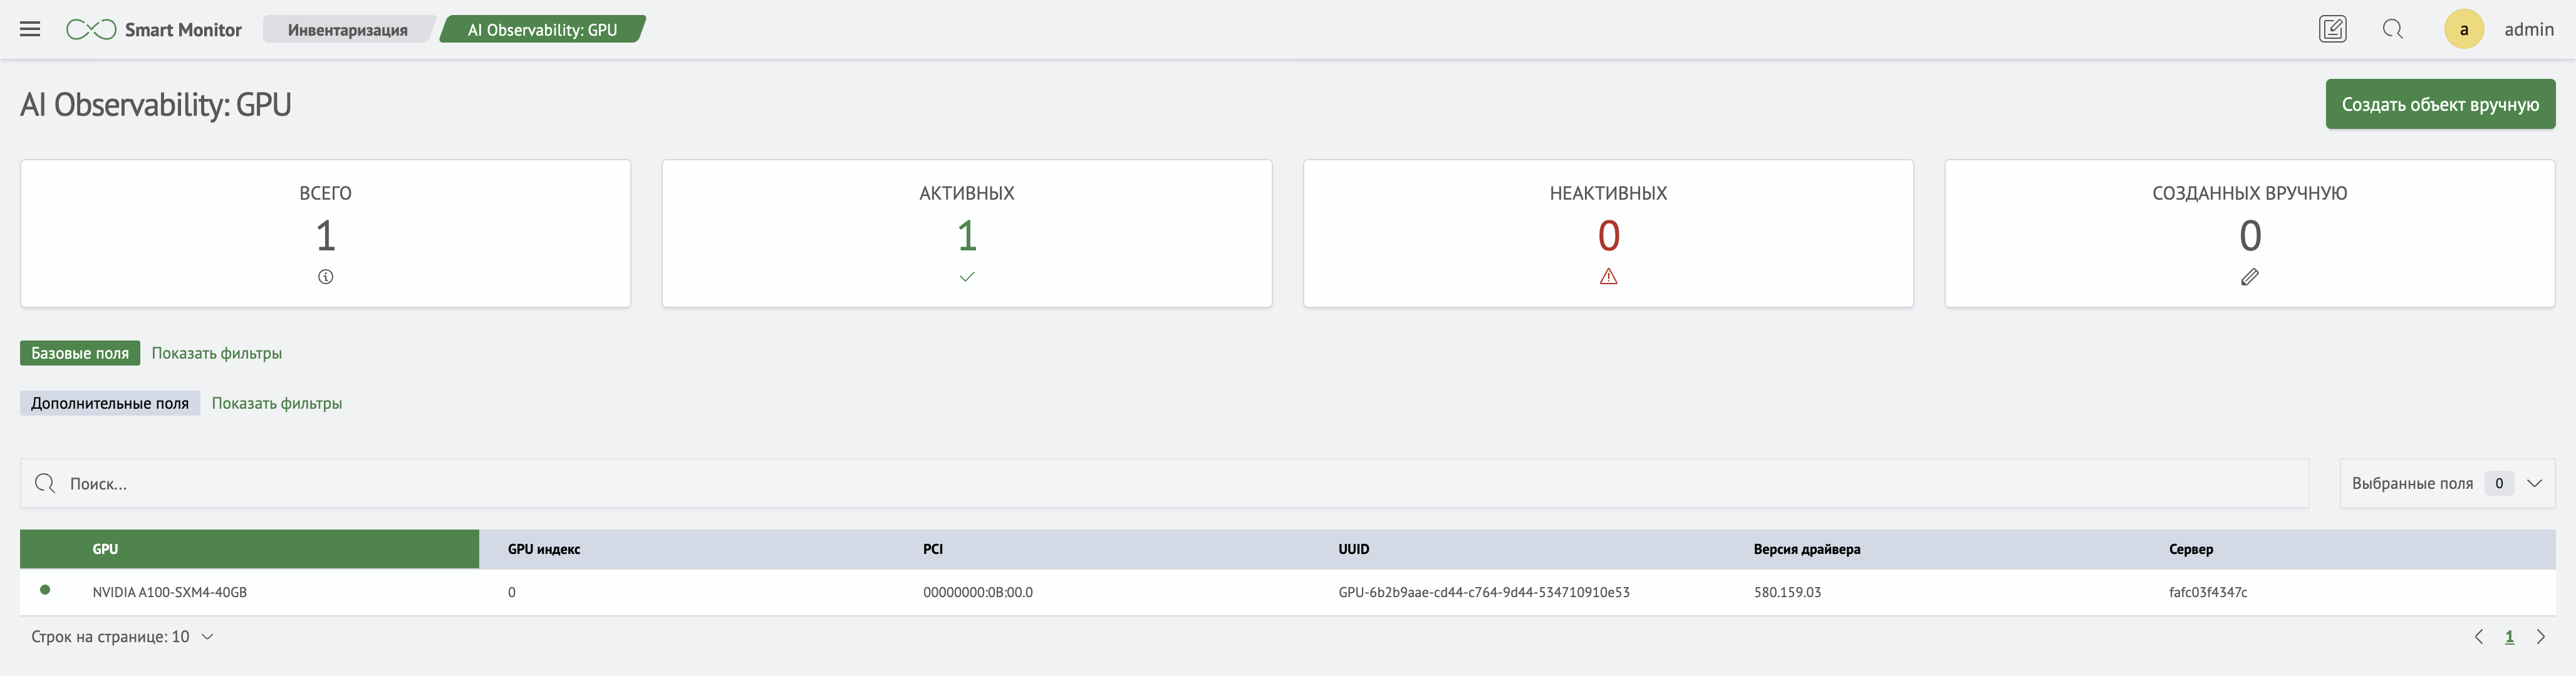Switch to the Инвентаризация tab

tap(347, 29)
